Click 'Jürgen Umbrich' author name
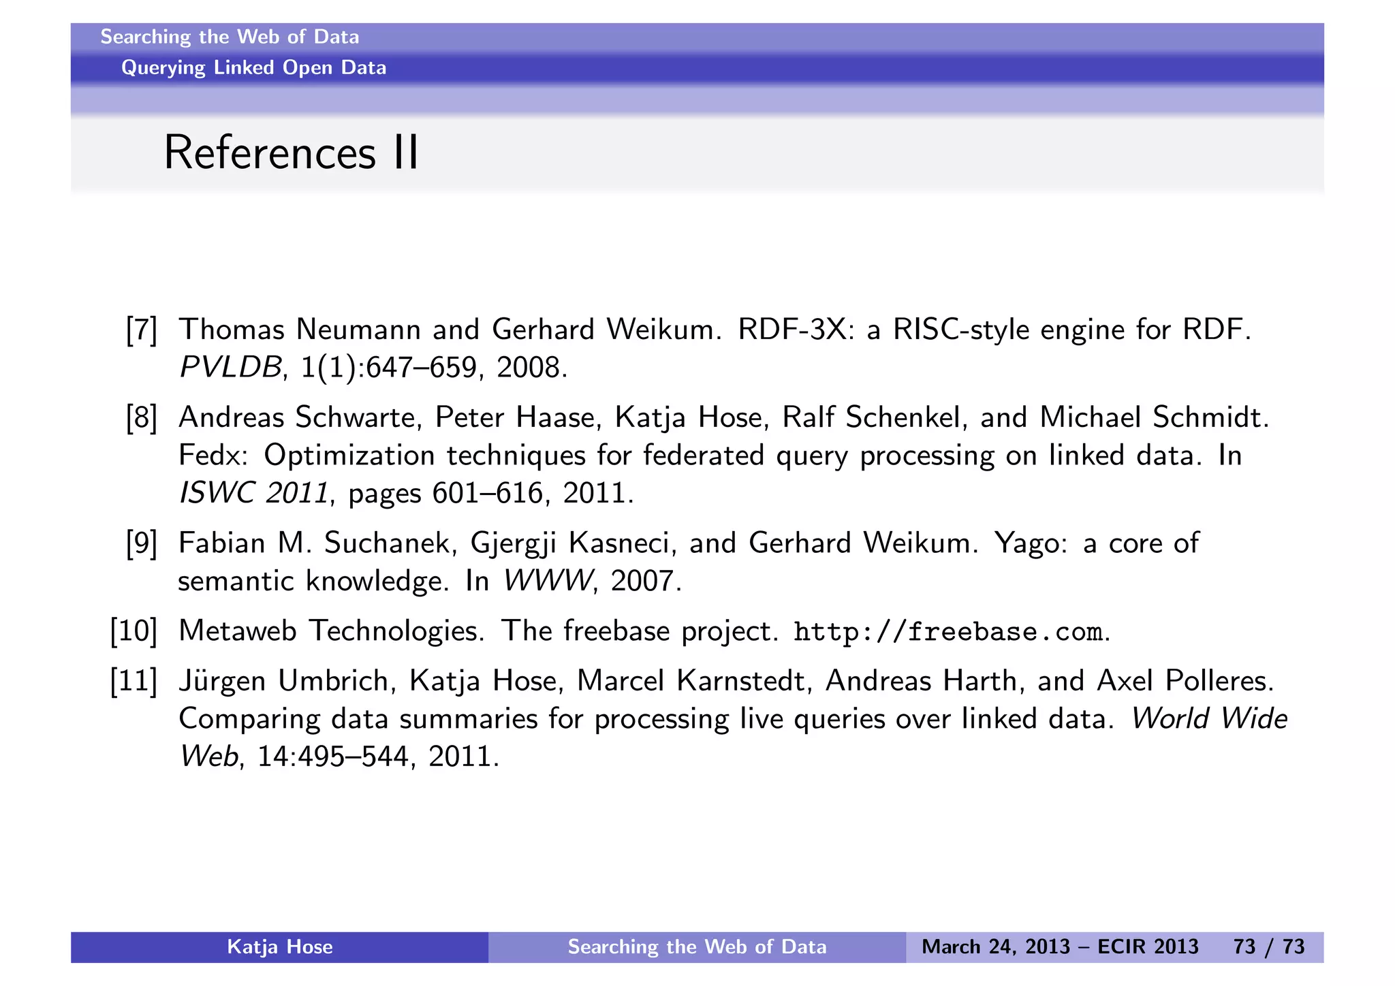Image resolution: width=1395 pixels, height=986 pixels. [x=287, y=681]
